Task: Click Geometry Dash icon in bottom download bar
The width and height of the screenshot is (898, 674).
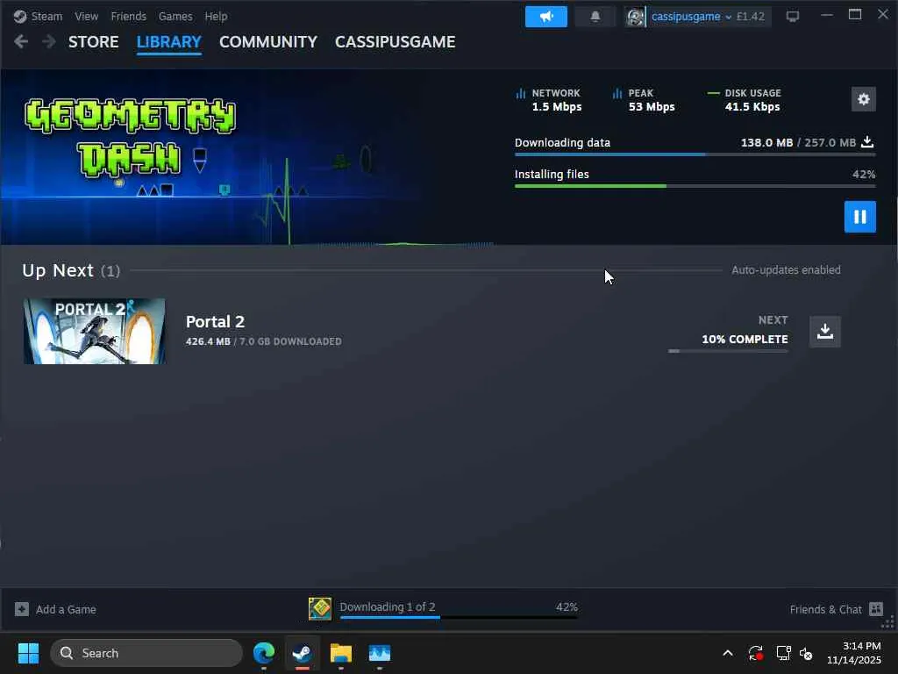Action: click(x=319, y=609)
